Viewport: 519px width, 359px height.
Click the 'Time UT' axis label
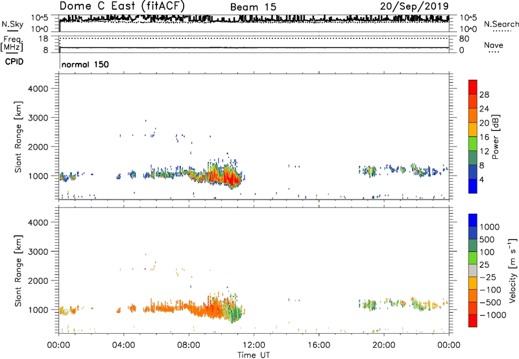(254, 355)
